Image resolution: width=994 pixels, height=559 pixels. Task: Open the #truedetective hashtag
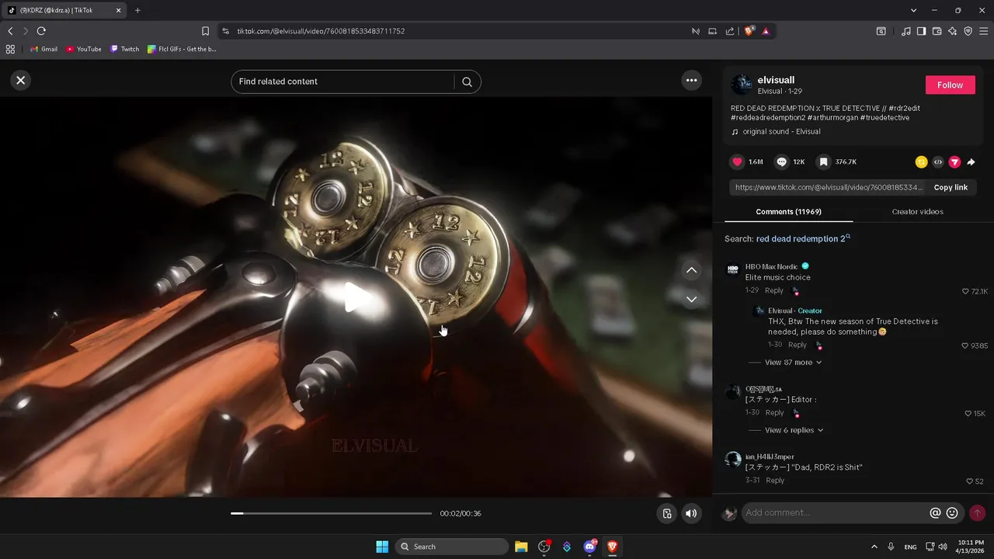[885, 117]
